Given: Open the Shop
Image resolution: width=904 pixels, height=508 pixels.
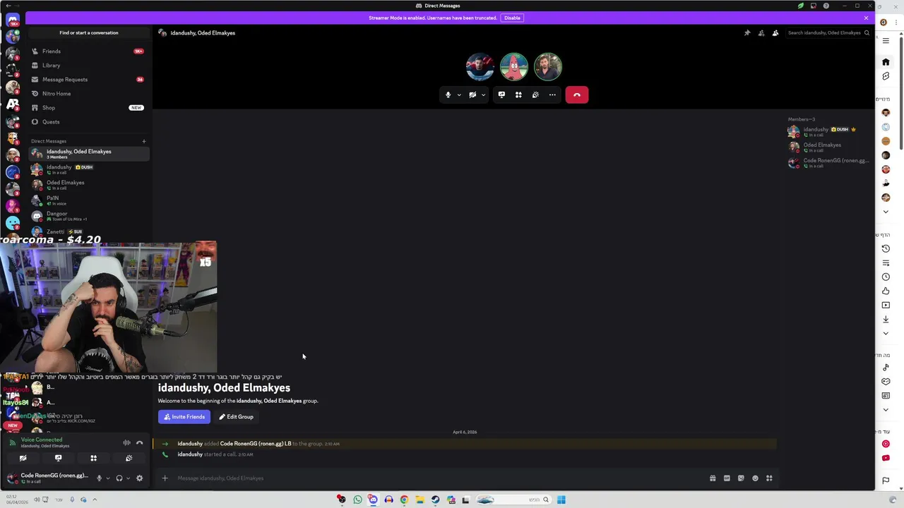Looking at the screenshot, I should (89, 107).
